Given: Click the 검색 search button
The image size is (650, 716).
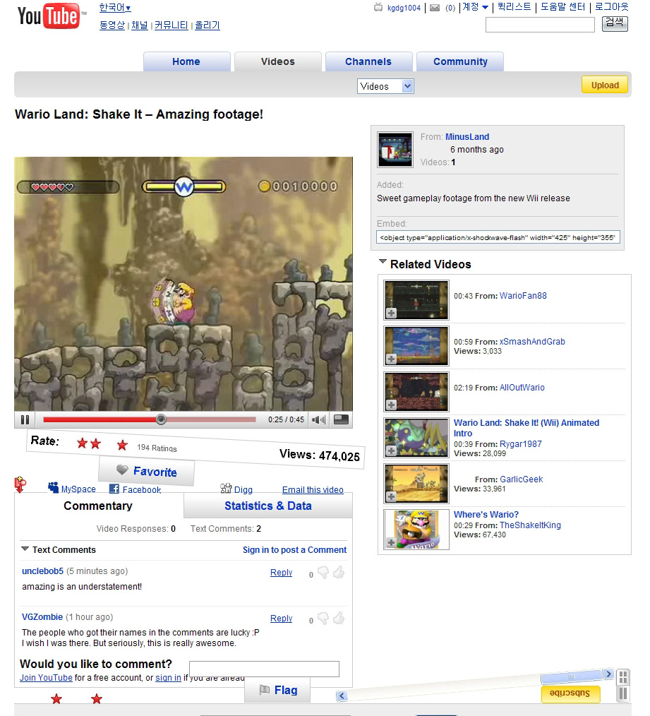Looking at the screenshot, I should (x=615, y=23).
